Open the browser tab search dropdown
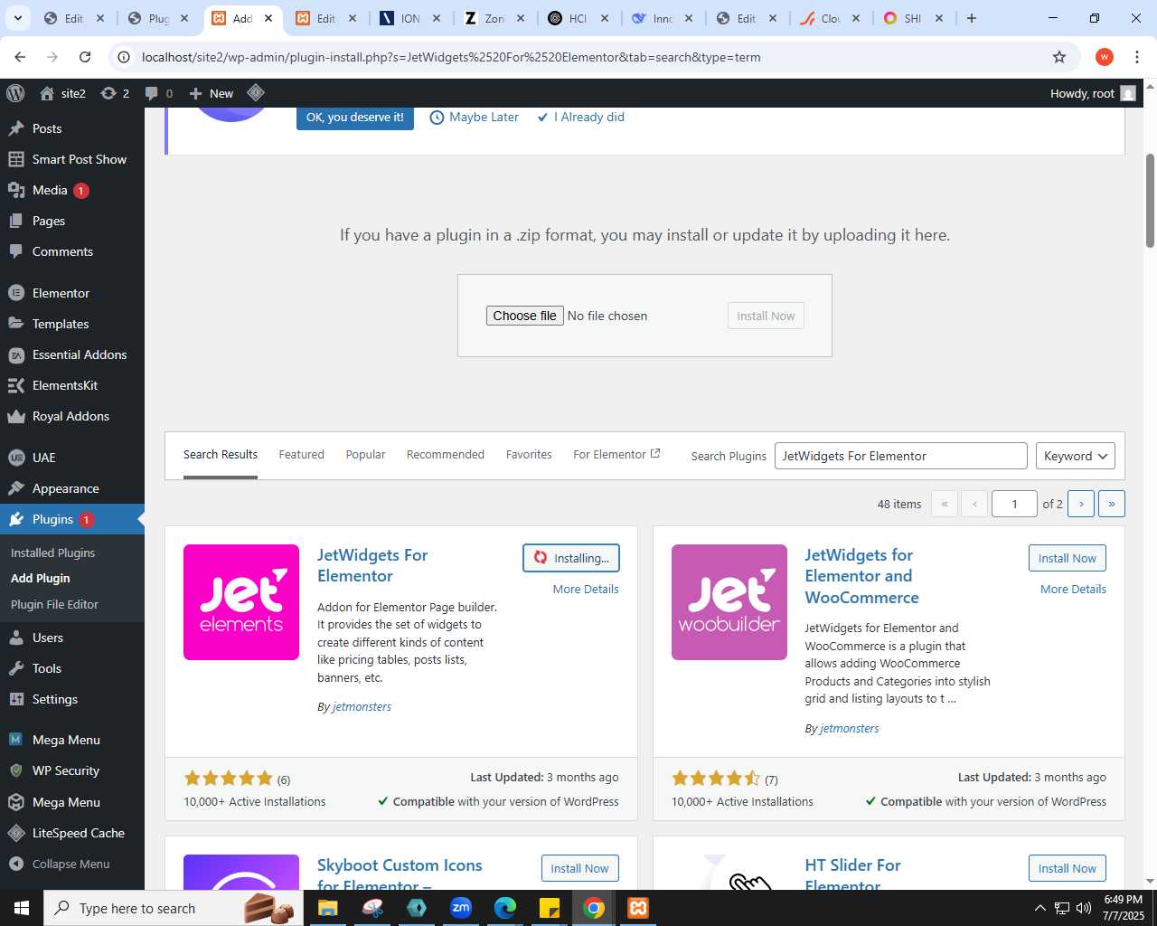The image size is (1157, 926). [x=18, y=18]
